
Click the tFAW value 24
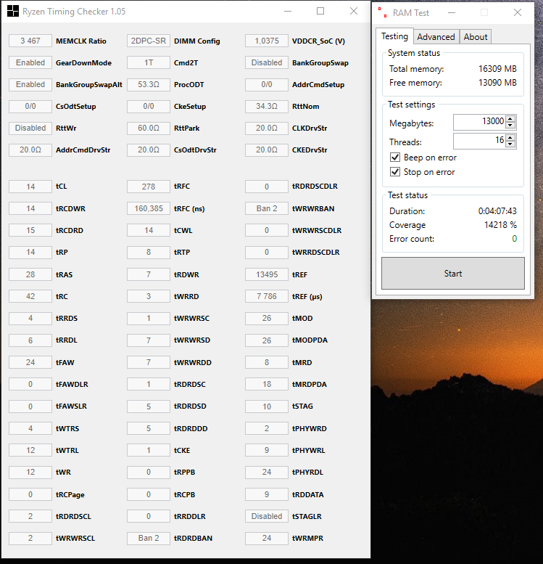click(x=30, y=362)
